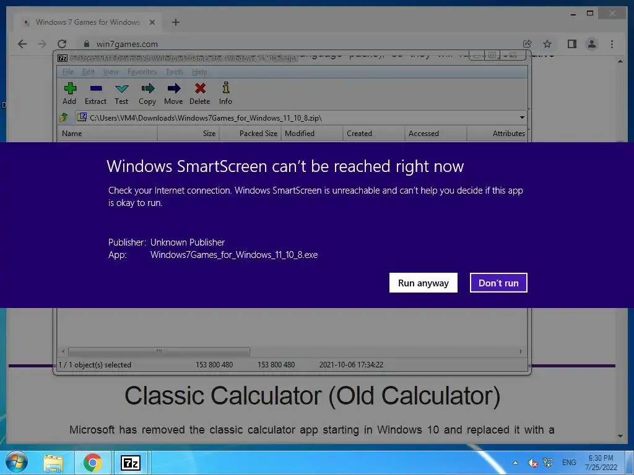This screenshot has height=475, width=634.
Task: Select the Windows 7 Games browser tab
Action: (88, 22)
